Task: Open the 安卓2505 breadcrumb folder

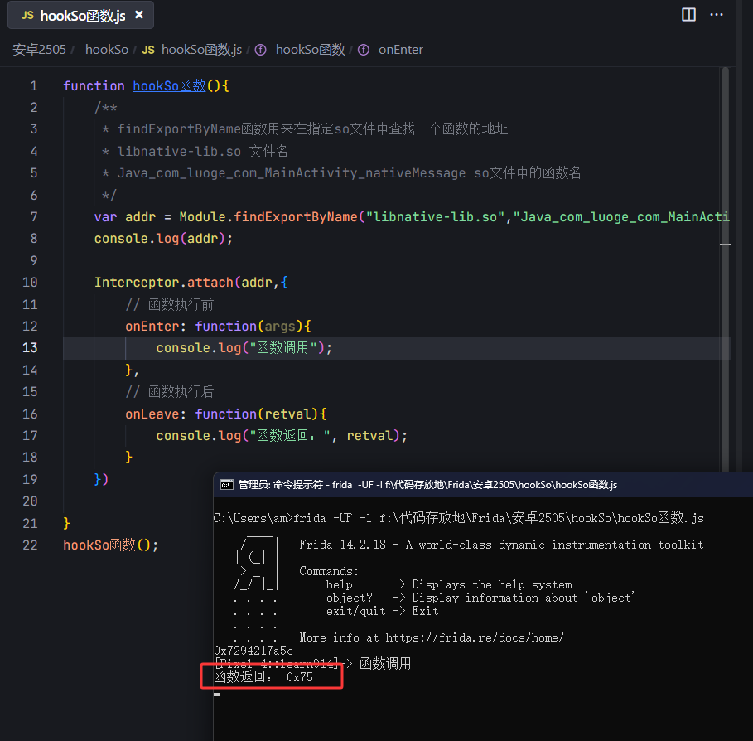Action: pyautogui.click(x=40, y=50)
